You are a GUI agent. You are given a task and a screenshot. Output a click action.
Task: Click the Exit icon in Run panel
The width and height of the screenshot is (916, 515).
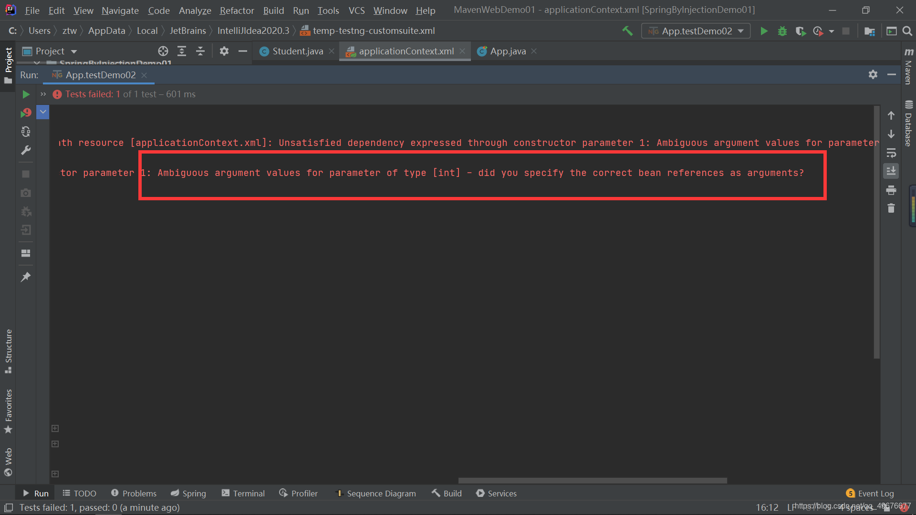click(x=26, y=230)
